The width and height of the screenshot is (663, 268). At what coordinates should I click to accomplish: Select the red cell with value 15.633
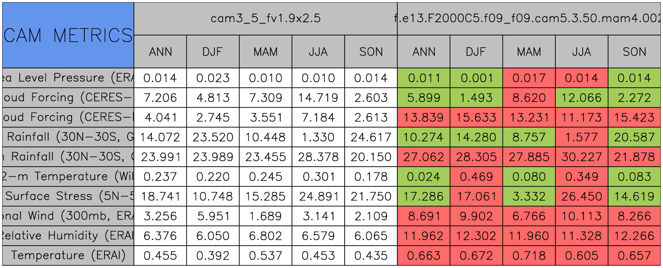tap(476, 118)
